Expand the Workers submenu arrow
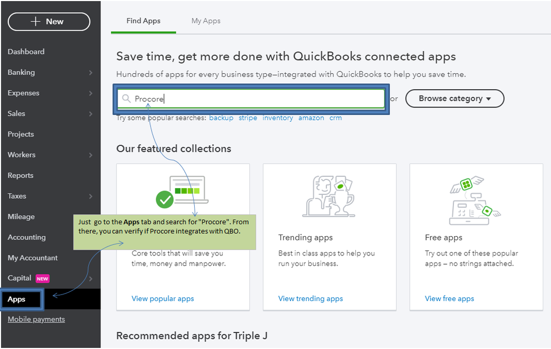551x349 pixels. (x=90, y=155)
